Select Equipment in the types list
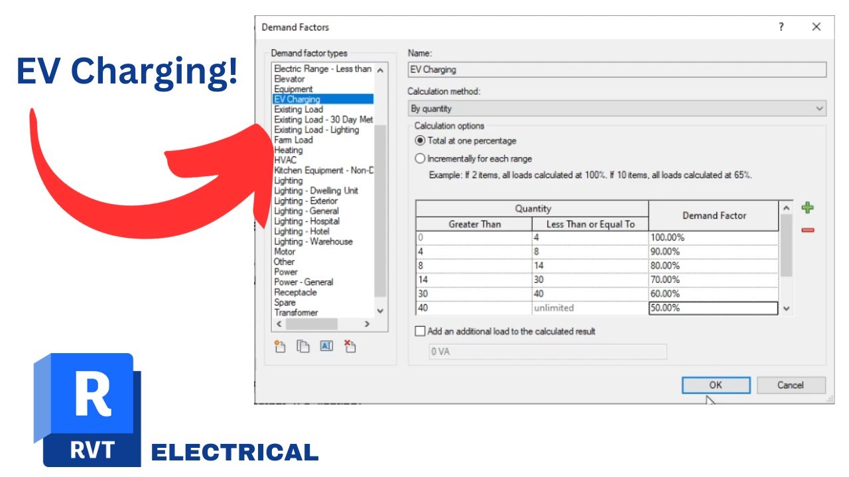This screenshot has height=477, width=849. (293, 89)
